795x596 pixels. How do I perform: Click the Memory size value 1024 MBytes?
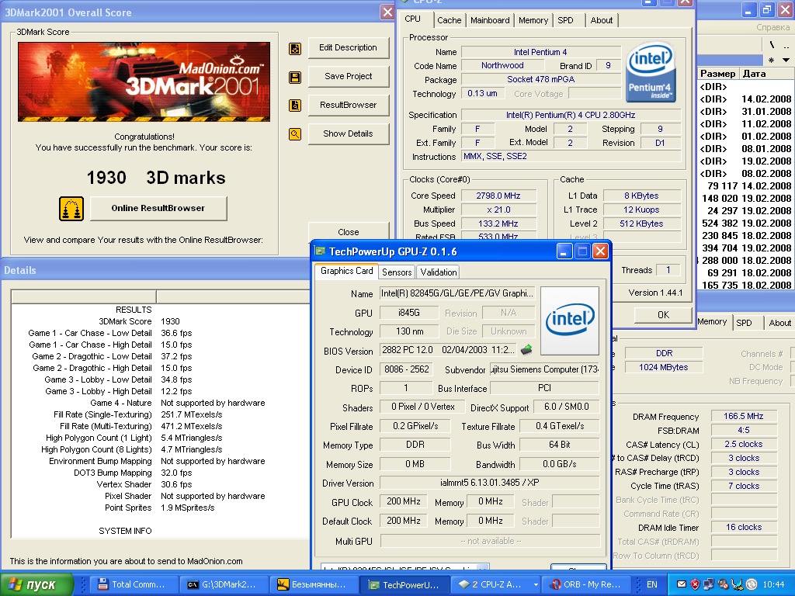pos(663,367)
